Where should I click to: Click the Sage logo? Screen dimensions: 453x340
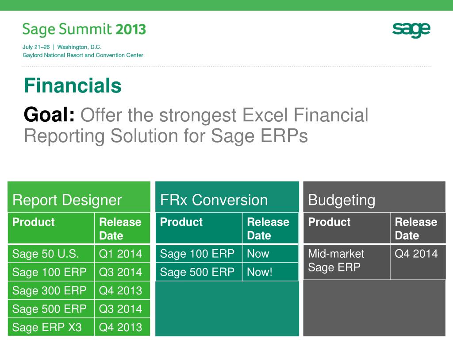point(411,30)
